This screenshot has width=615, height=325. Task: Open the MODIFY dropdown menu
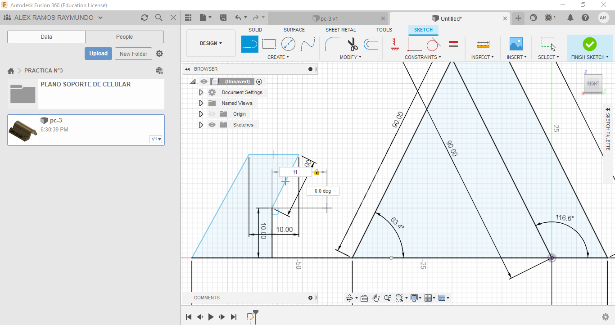(351, 57)
